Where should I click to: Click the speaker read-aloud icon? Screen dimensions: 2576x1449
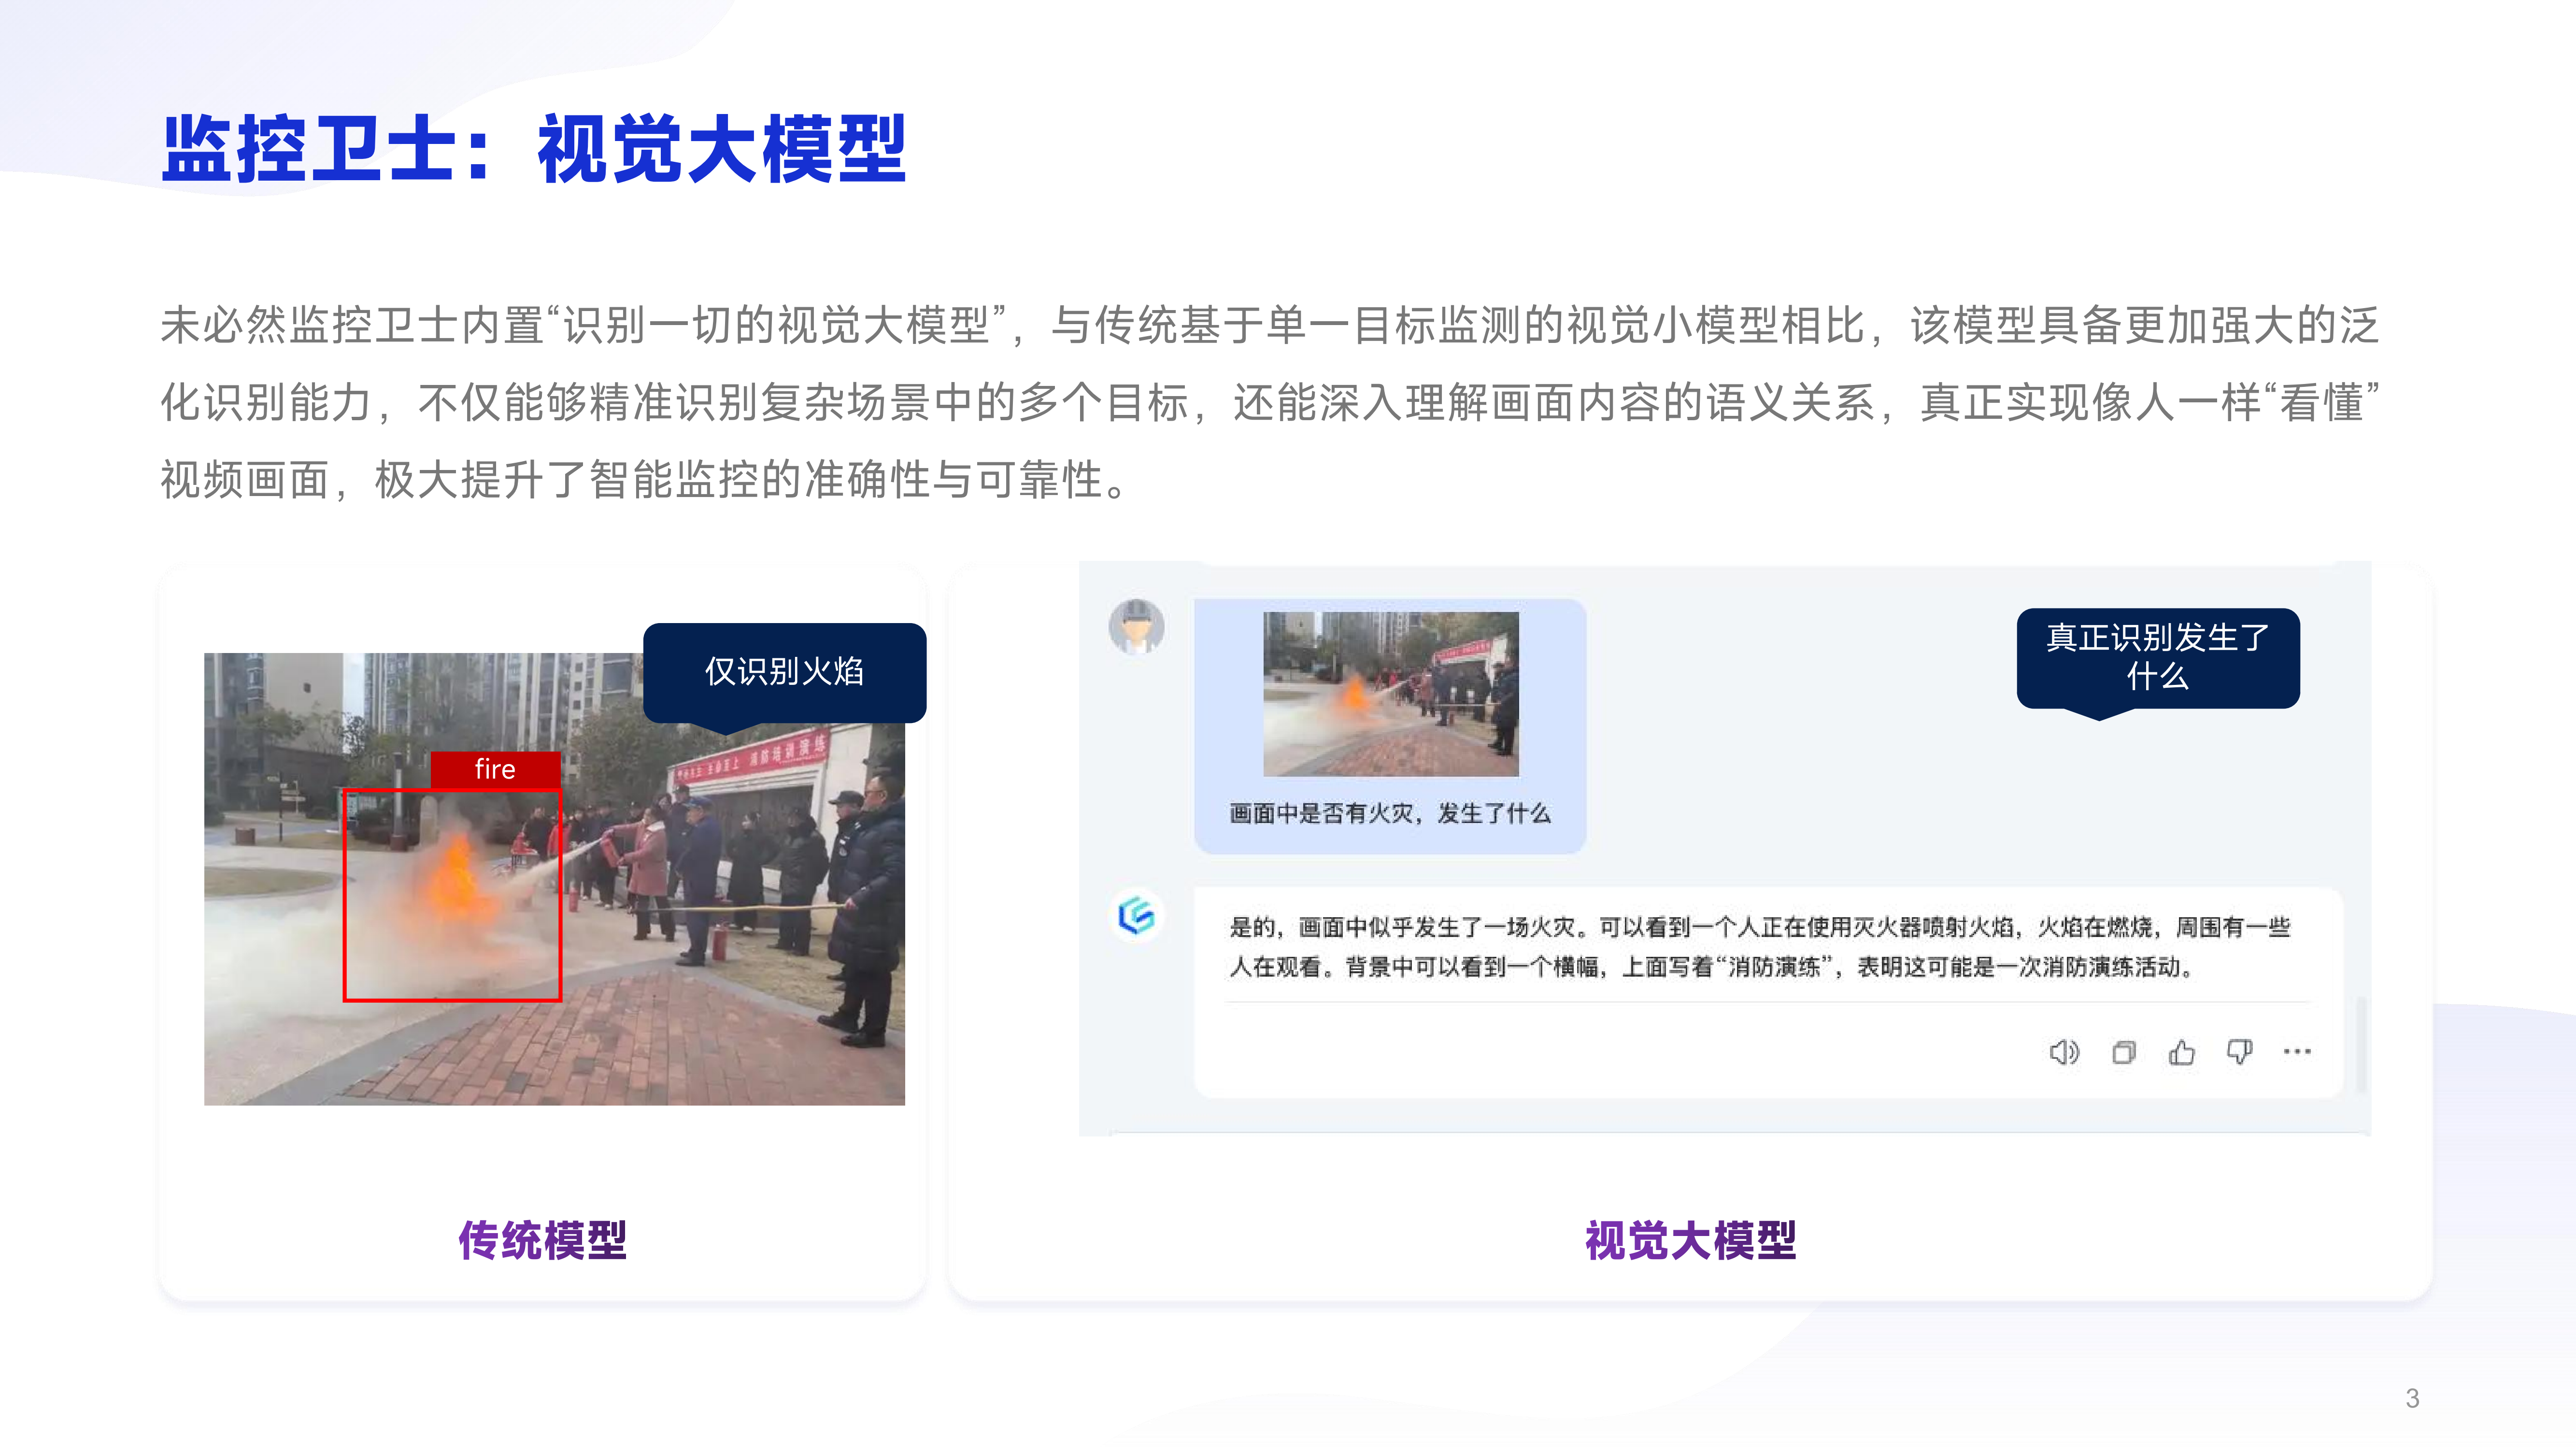point(2064,1052)
